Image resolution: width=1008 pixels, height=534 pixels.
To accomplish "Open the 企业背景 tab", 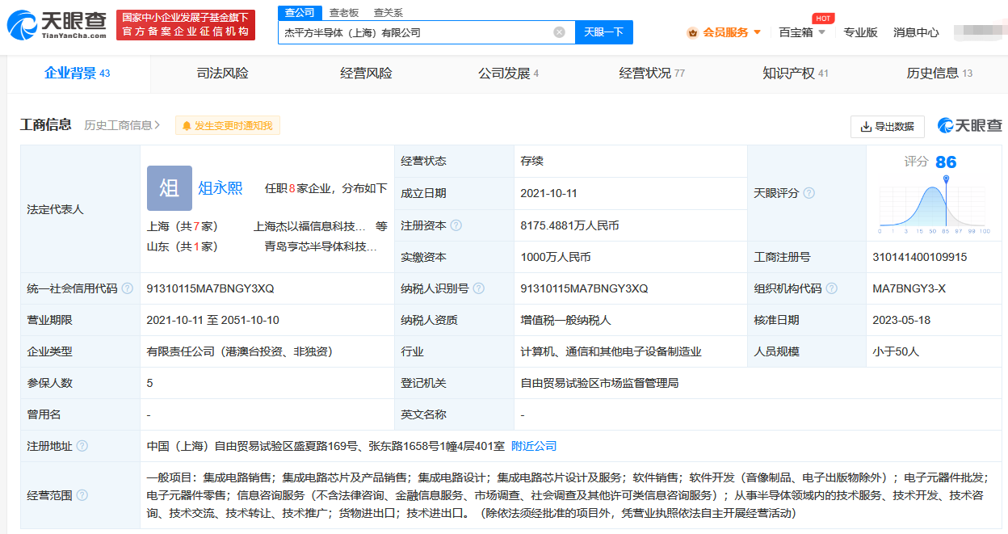I will [x=78, y=74].
